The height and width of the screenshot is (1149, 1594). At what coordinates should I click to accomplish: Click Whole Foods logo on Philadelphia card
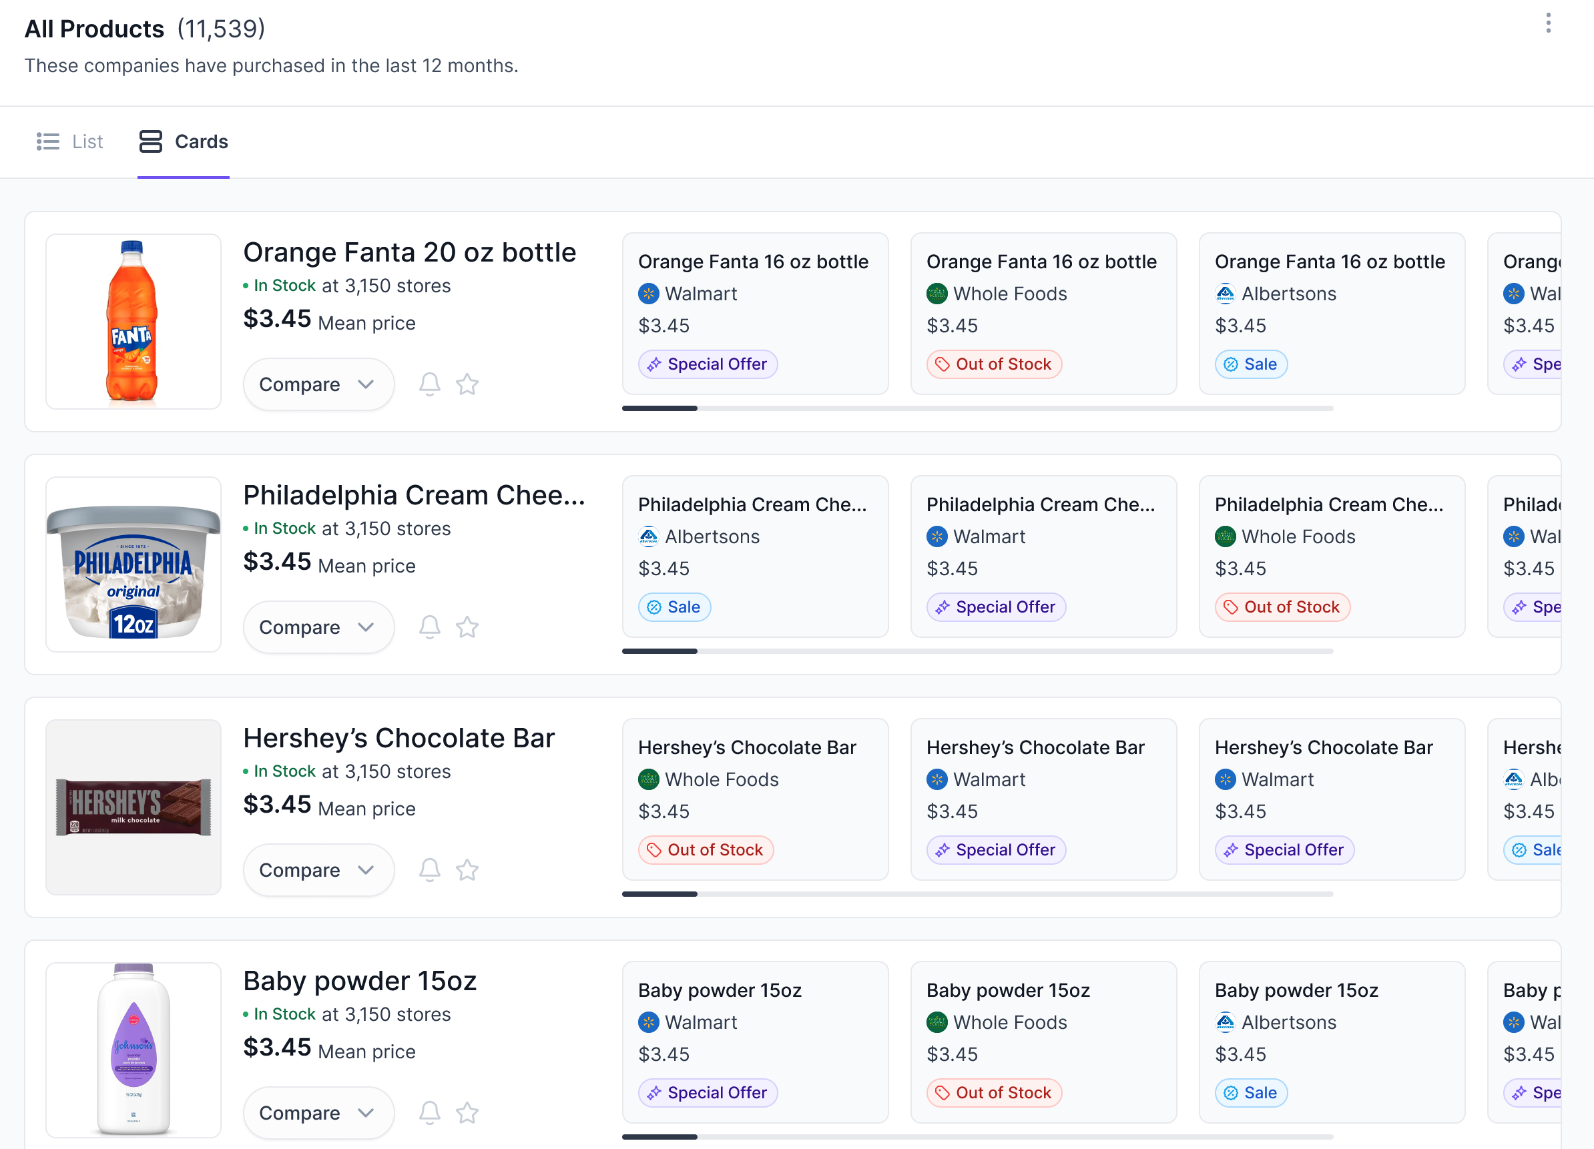tap(1226, 537)
